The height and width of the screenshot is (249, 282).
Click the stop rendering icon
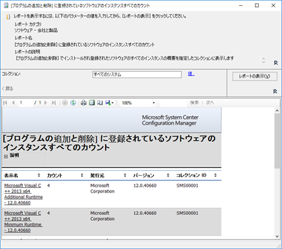click(65, 103)
